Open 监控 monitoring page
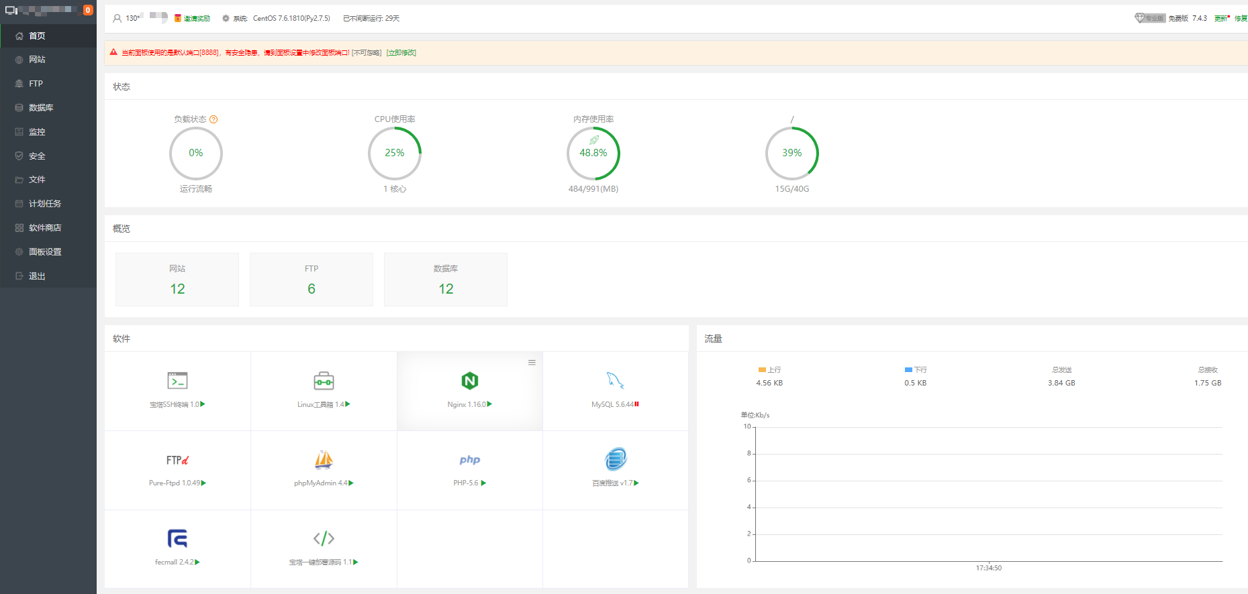The image size is (1248, 594). (48, 132)
